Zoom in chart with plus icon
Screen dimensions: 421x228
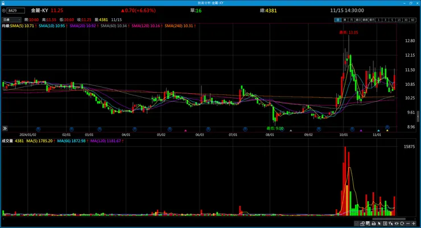point(414,223)
